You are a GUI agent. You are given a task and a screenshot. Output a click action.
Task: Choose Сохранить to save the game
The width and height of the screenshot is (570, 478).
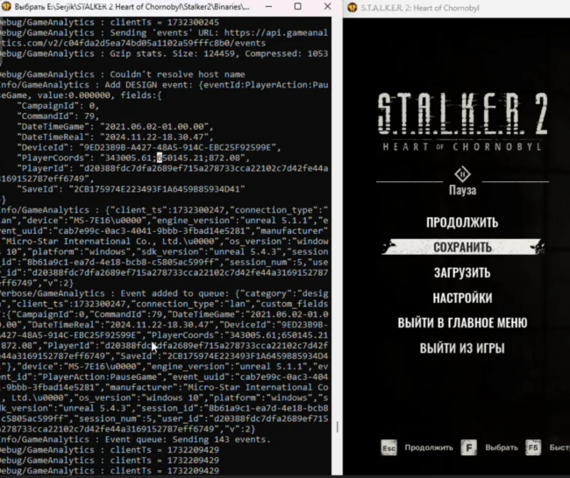tap(461, 248)
